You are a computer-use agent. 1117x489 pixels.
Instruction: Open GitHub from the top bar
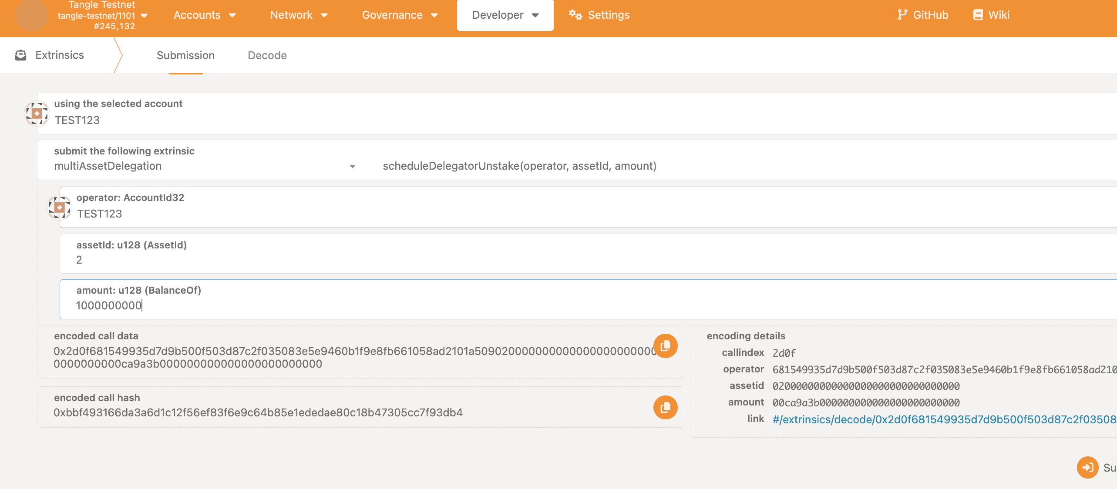point(923,14)
